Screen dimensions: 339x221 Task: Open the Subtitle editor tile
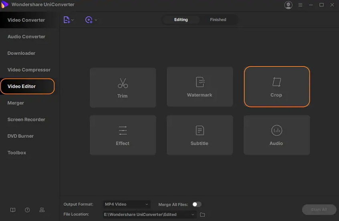pyautogui.click(x=200, y=135)
